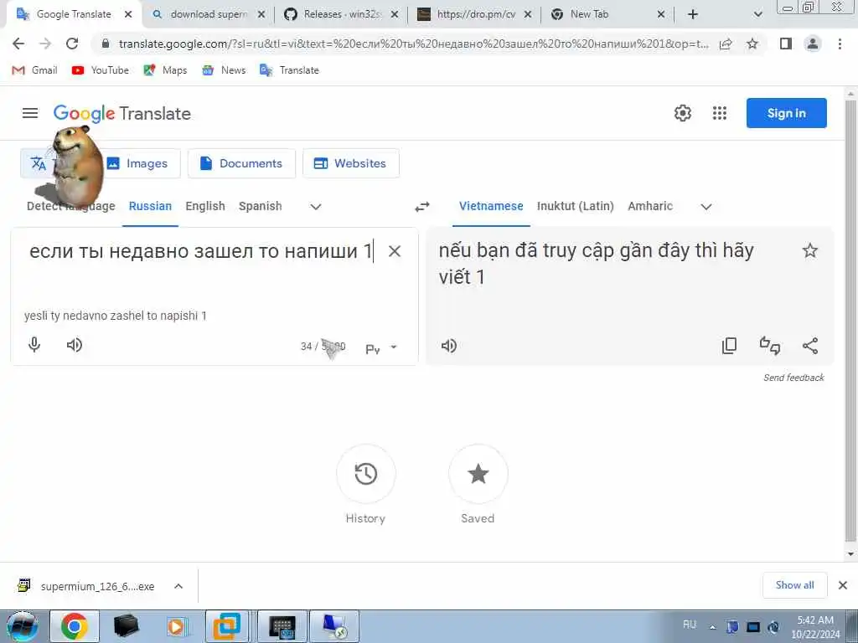Copy the translation to clipboard
858x643 pixels.
[730, 346]
